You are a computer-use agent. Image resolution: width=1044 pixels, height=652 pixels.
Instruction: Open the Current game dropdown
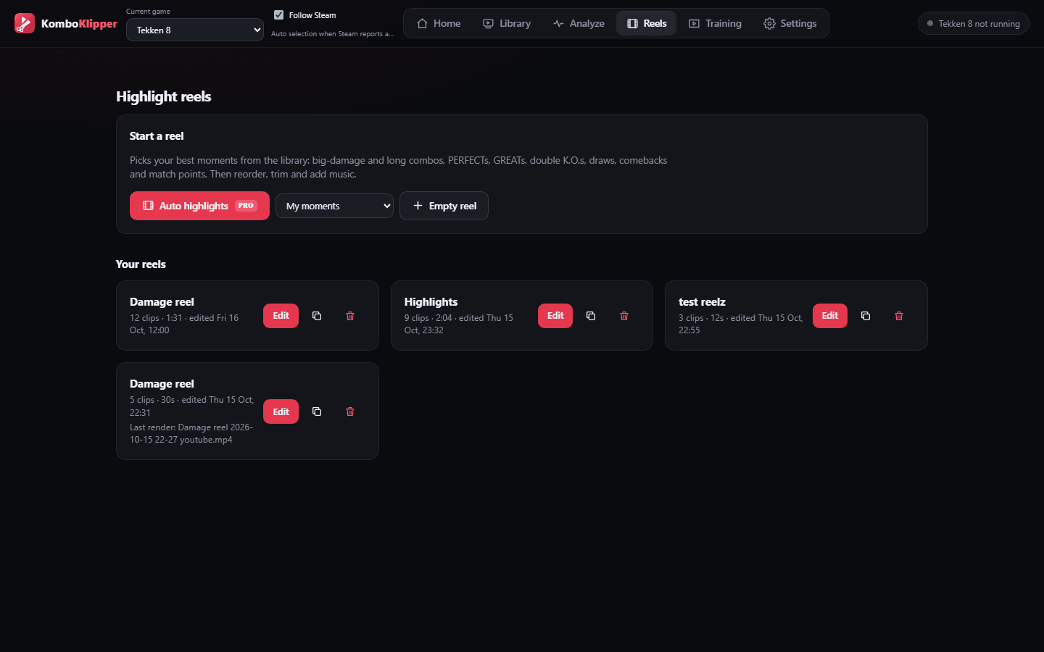point(195,30)
